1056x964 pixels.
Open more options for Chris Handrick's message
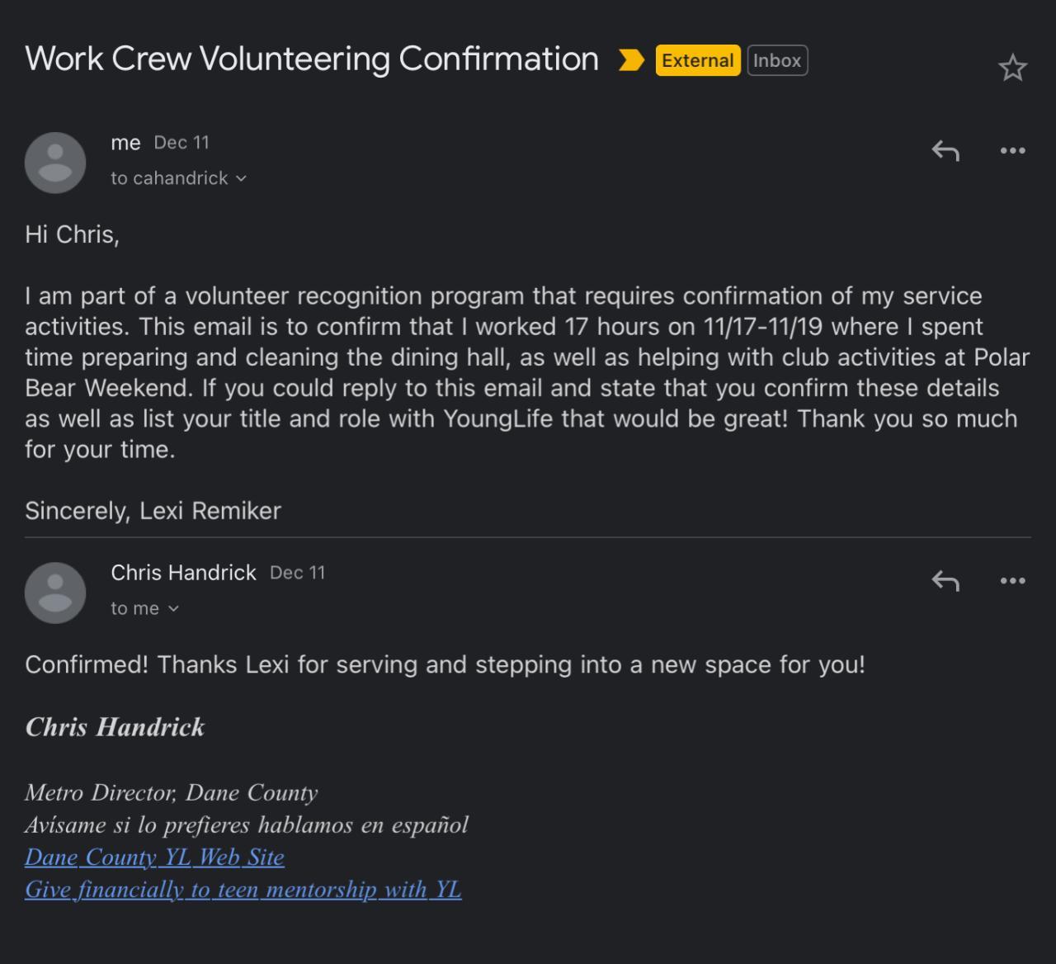click(1012, 580)
